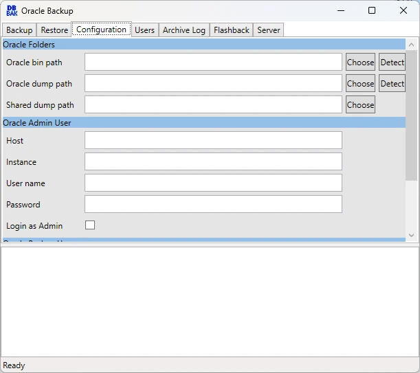Image resolution: width=420 pixels, height=373 pixels.
Task: Choose a Shared dump path folder
Action: (360, 105)
